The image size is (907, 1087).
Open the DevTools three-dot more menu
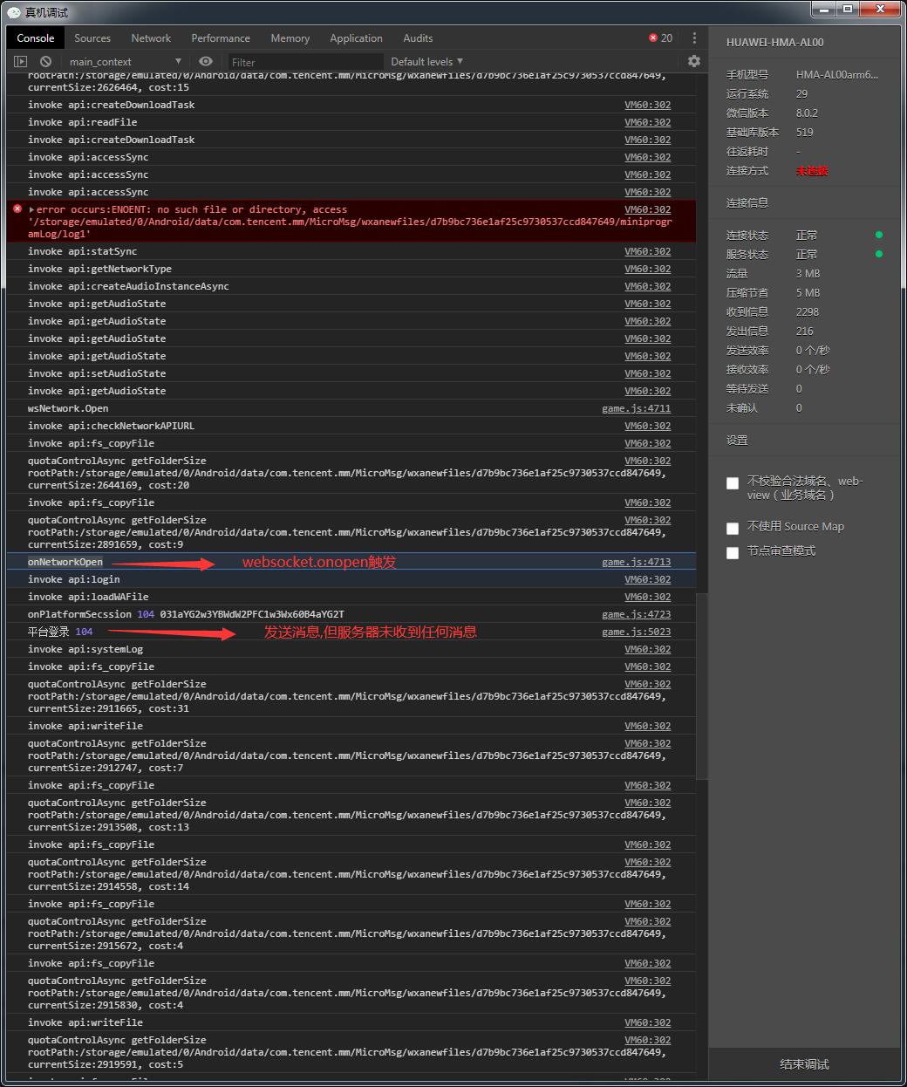click(694, 38)
